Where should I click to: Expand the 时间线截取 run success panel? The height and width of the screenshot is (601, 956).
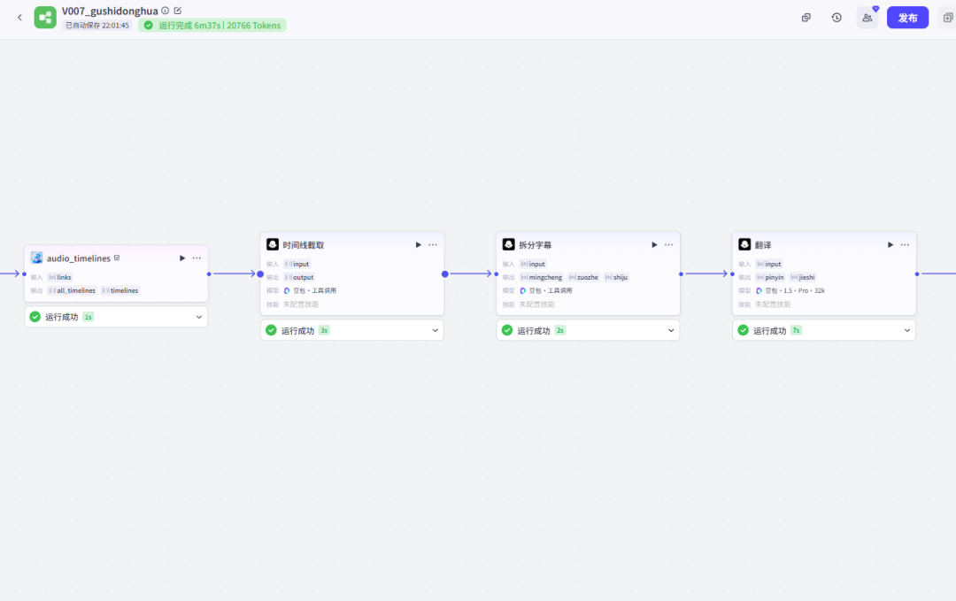[436, 330]
